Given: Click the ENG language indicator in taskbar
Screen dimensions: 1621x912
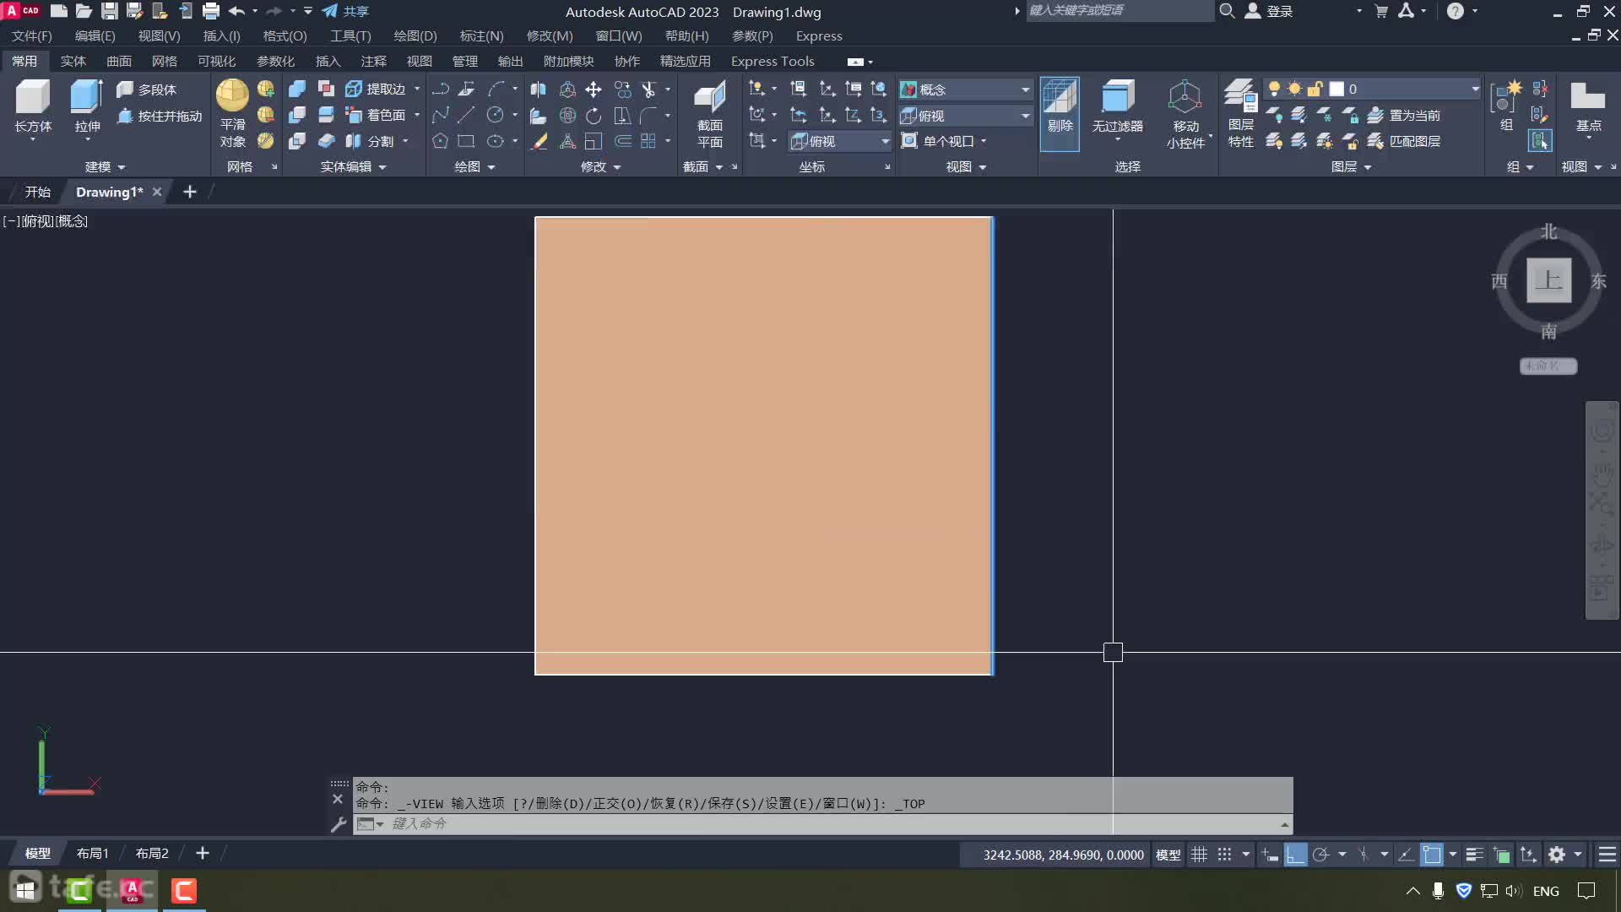Looking at the screenshot, I should pyautogui.click(x=1546, y=891).
